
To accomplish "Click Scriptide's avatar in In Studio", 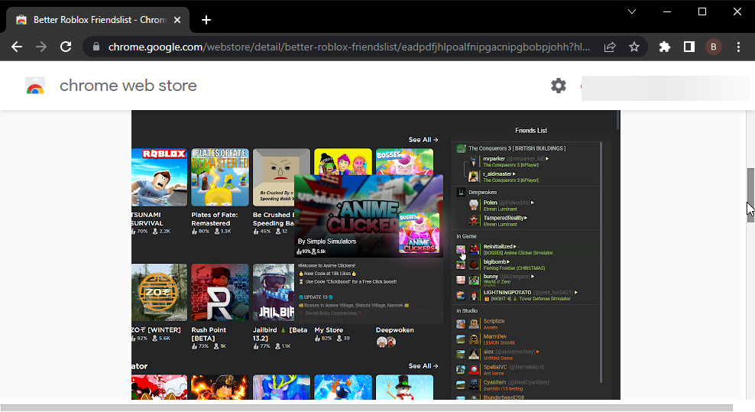I will pyautogui.click(x=475, y=324).
